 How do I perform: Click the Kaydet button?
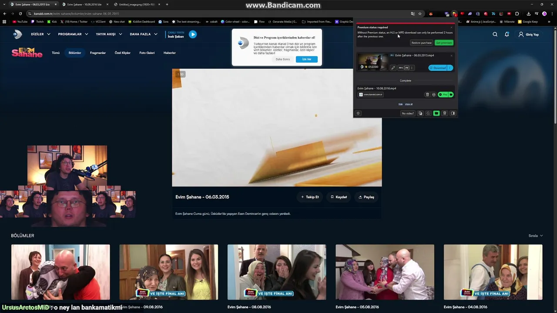pos(339,197)
